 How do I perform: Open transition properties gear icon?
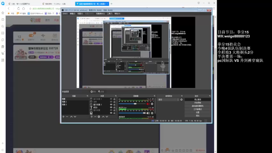[x=182, y=100]
